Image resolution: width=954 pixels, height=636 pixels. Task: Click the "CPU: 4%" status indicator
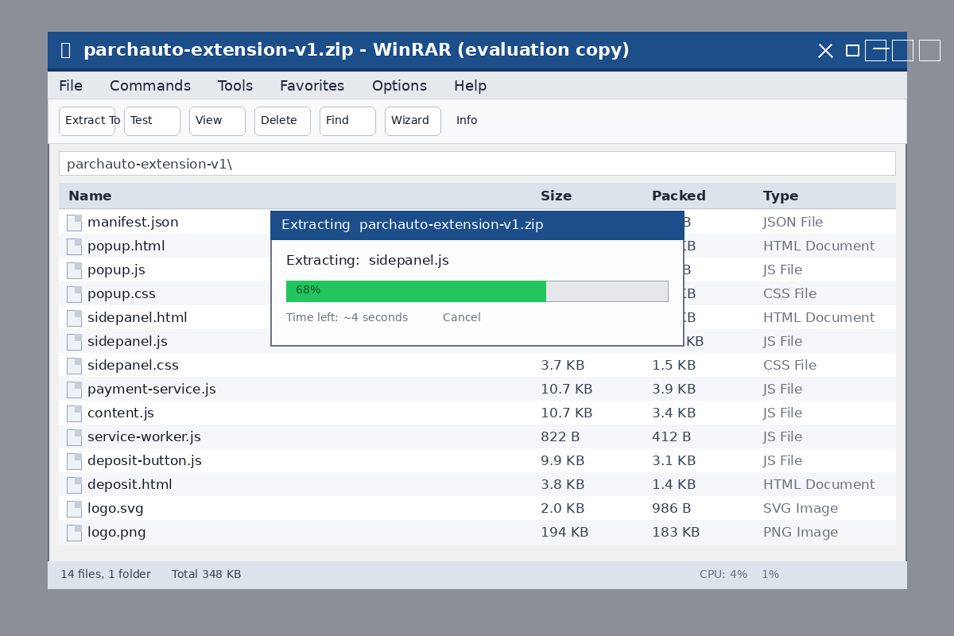click(x=723, y=575)
